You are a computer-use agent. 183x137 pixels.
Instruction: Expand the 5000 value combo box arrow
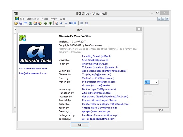point(157,82)
